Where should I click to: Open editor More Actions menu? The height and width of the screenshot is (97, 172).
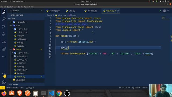click(x=169, y=11)
